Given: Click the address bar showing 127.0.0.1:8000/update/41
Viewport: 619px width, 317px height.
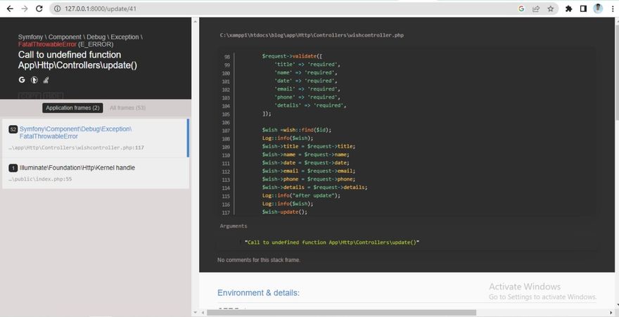Looking at the screenshot, I should click(x=281, y=8).
